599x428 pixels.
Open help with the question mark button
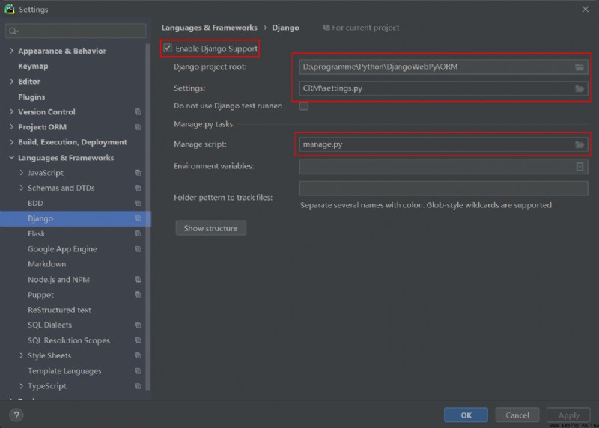pos(16,415)
